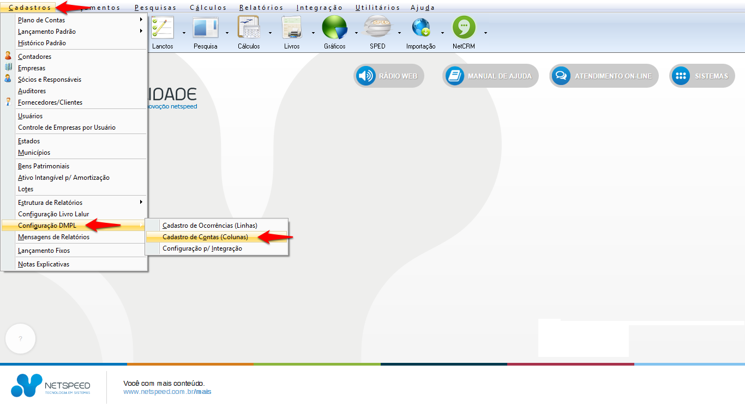745x407 pixels.
Task: Expand the NetCRM dropdown arrow
Action: pos(485,32)
